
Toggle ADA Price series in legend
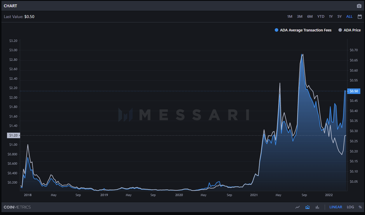click(x=350, y=30)
